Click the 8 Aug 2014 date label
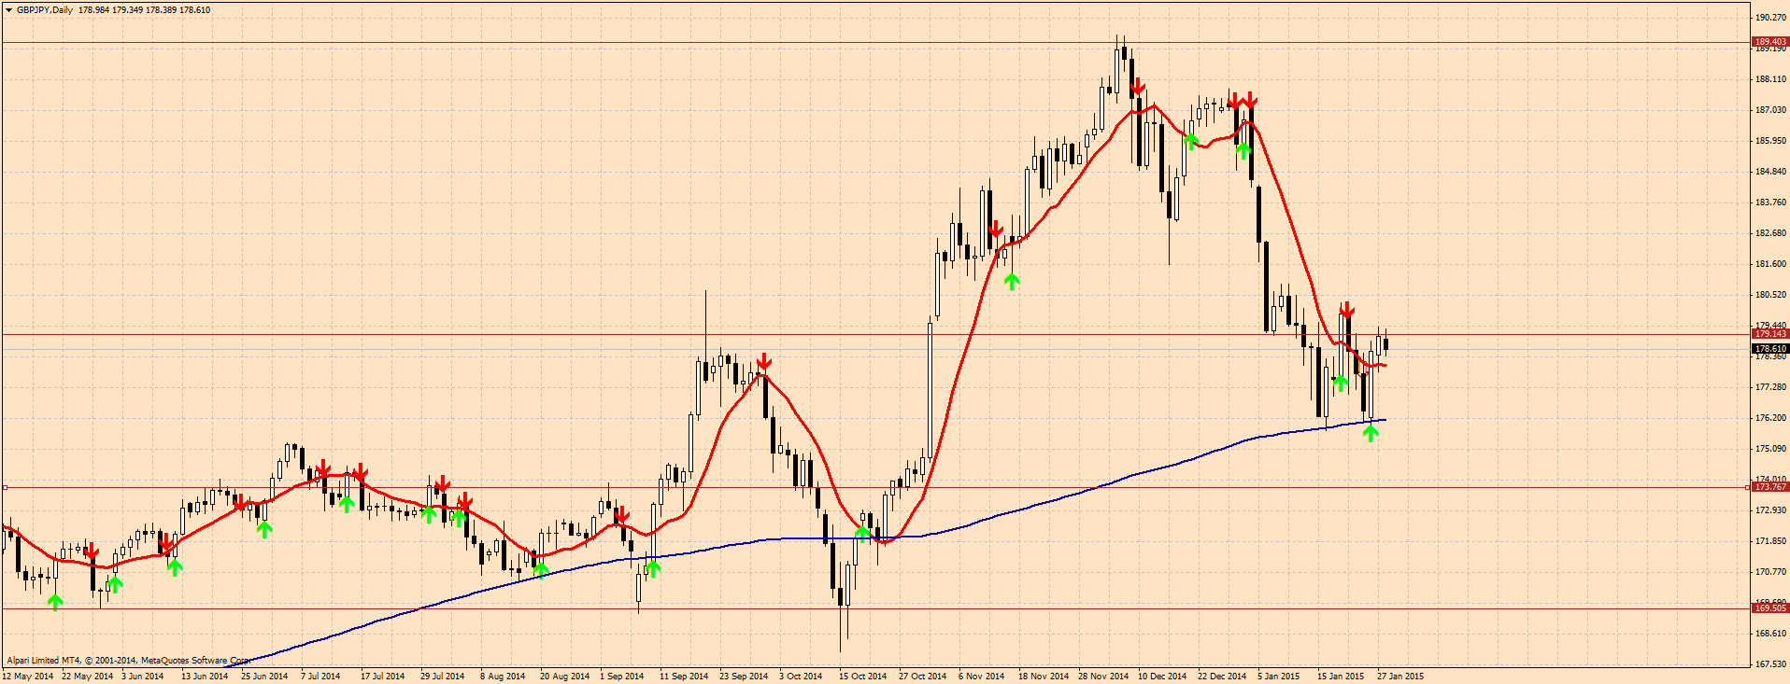The height and width of the screenshot is (684, 1790). point(504,677)
